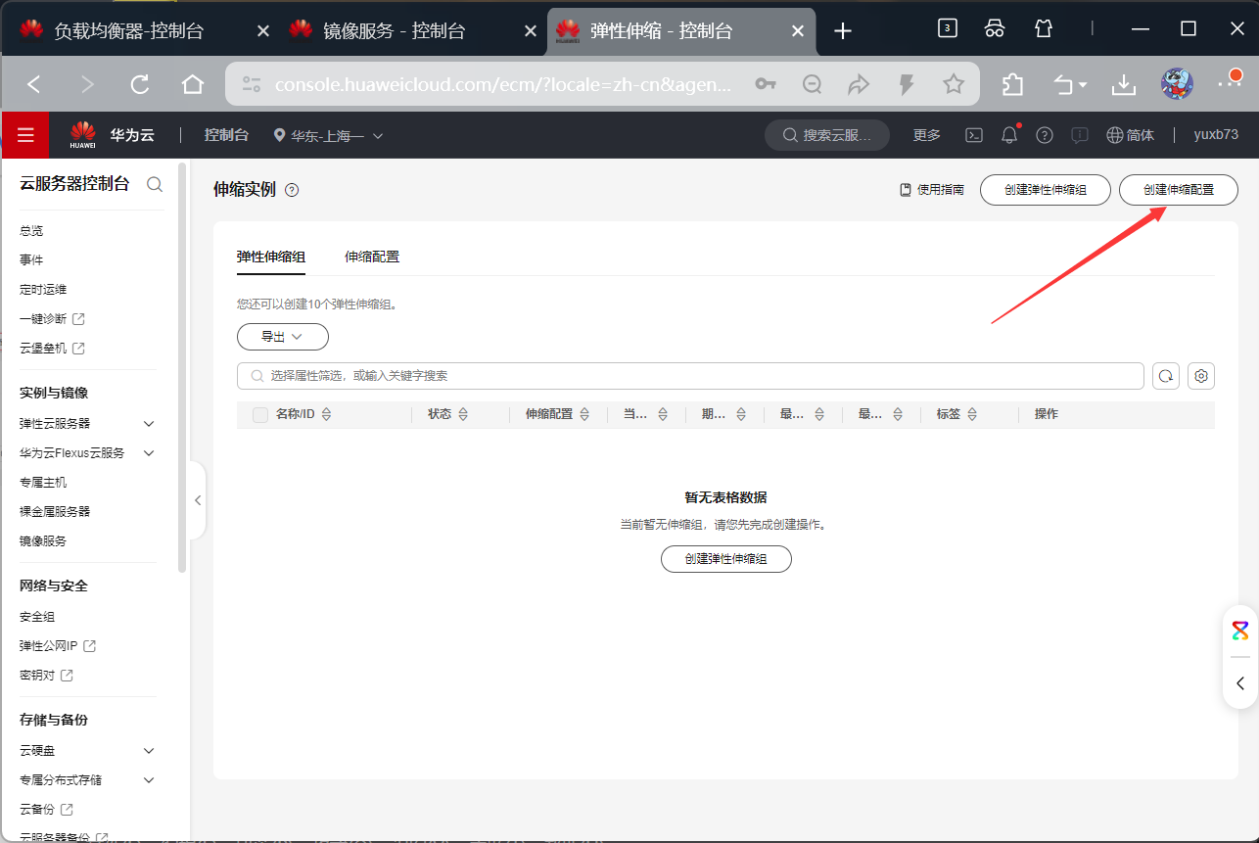This screenshot has width=1259, height=843.
Task: Click the zoom out magnifier in address bar
Action: coord(812,85)
